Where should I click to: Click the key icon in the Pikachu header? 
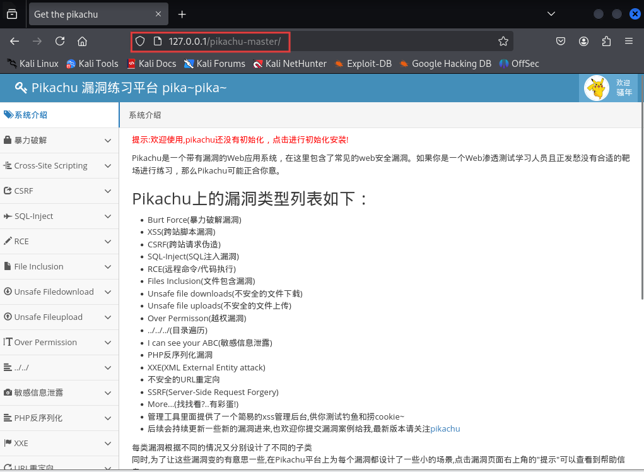[21, 88]
